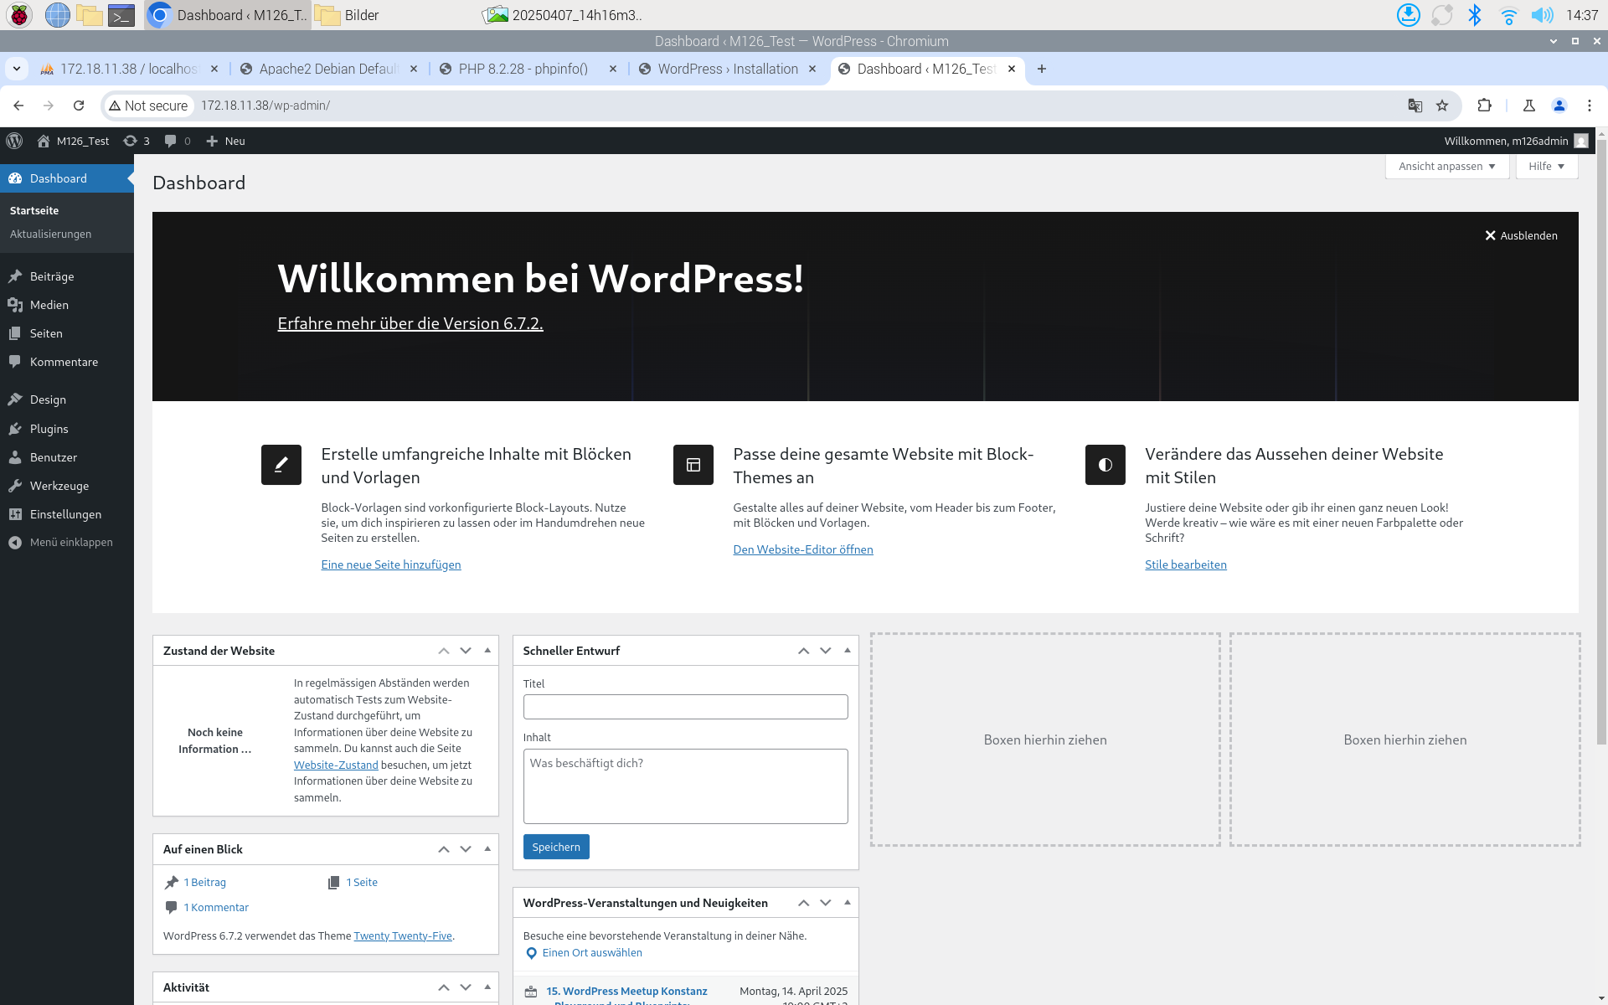Open the Den Website-Editor öffnen link

[x=802, y=549]
